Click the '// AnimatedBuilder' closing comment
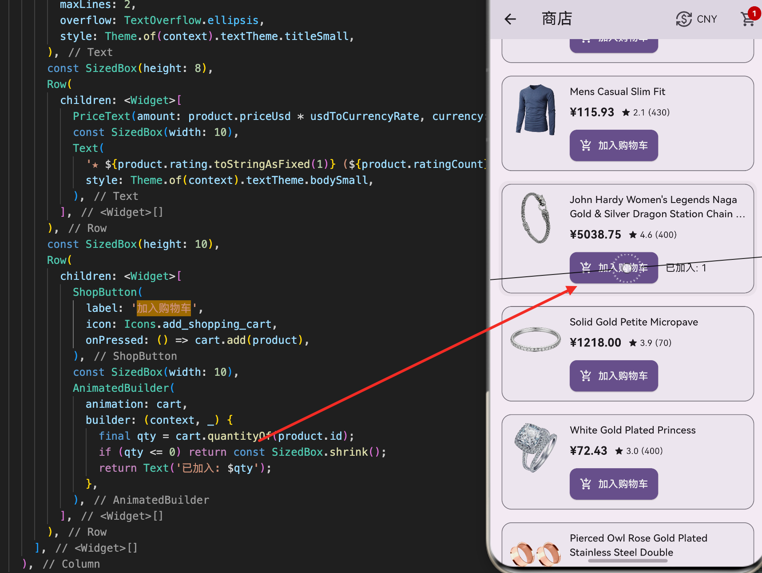762x573 pixels. point(151,500)
